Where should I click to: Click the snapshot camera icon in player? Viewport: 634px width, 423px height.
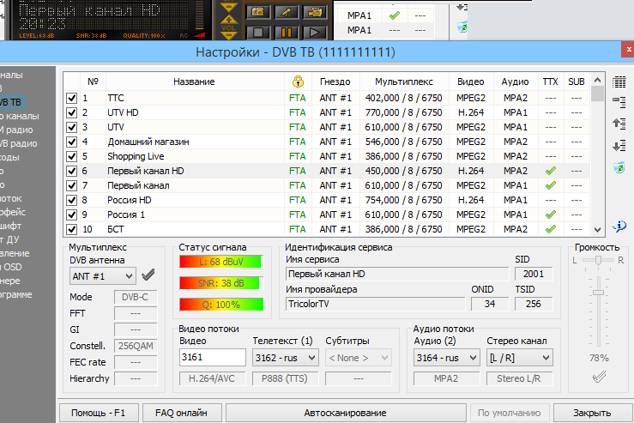pyautogui.click(x=257, y=12)
